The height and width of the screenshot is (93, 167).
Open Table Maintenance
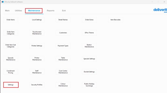[x=63, y=59]
